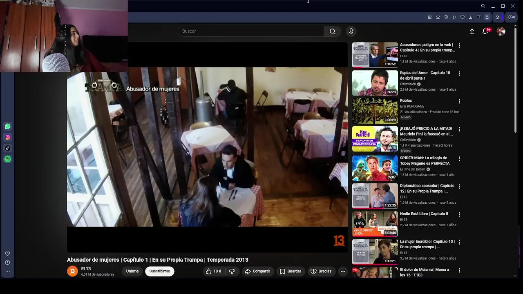Click the edit page pencil toolbar icon
This screenshot has height=294, width=523.
[x=430, y=17]
